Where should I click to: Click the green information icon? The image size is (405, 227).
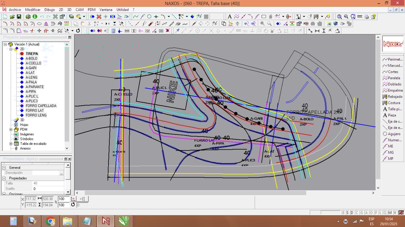(x=35, y=17)
